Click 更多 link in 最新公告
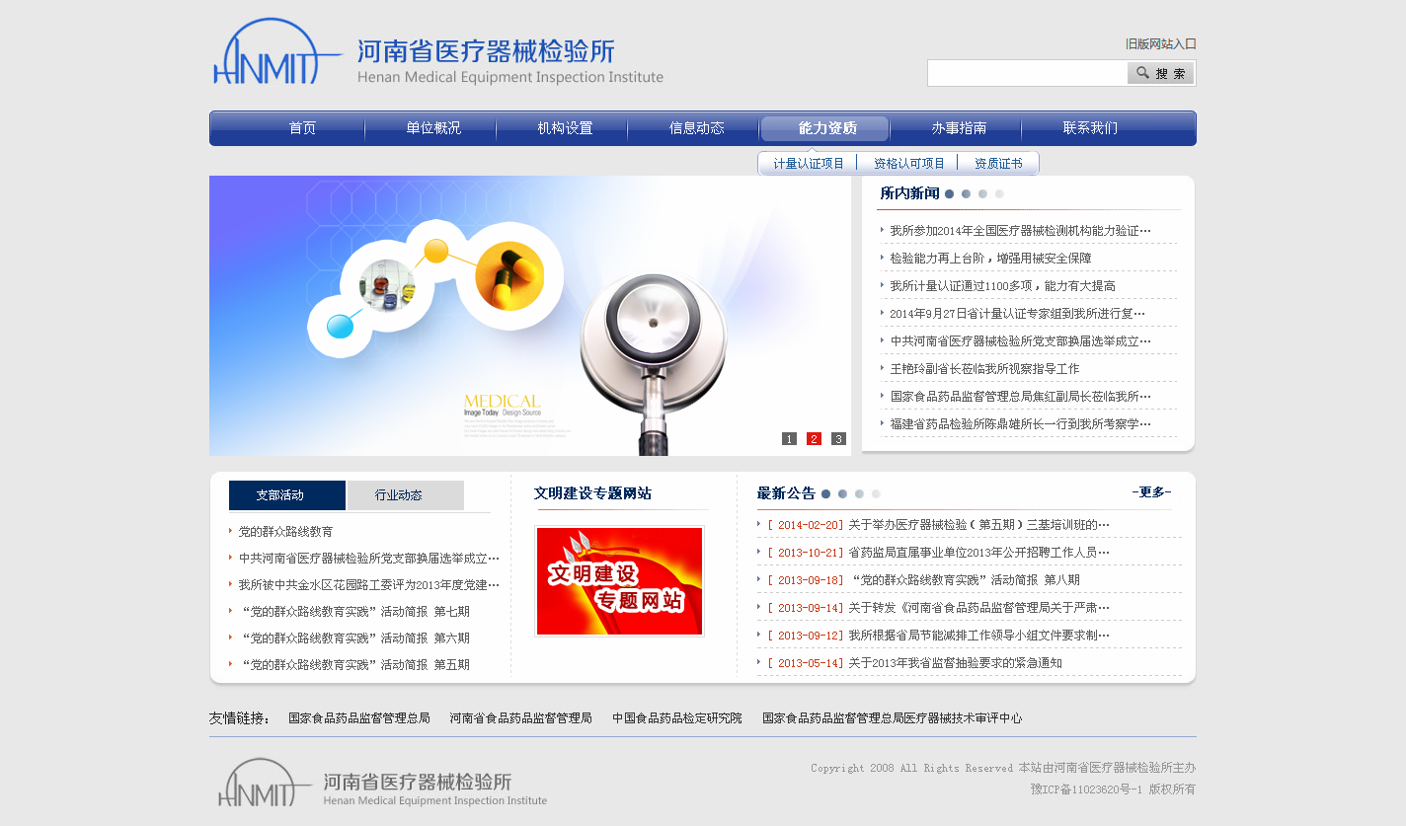The height and width of the screenshot is (826, 1406). [1151, 492]
